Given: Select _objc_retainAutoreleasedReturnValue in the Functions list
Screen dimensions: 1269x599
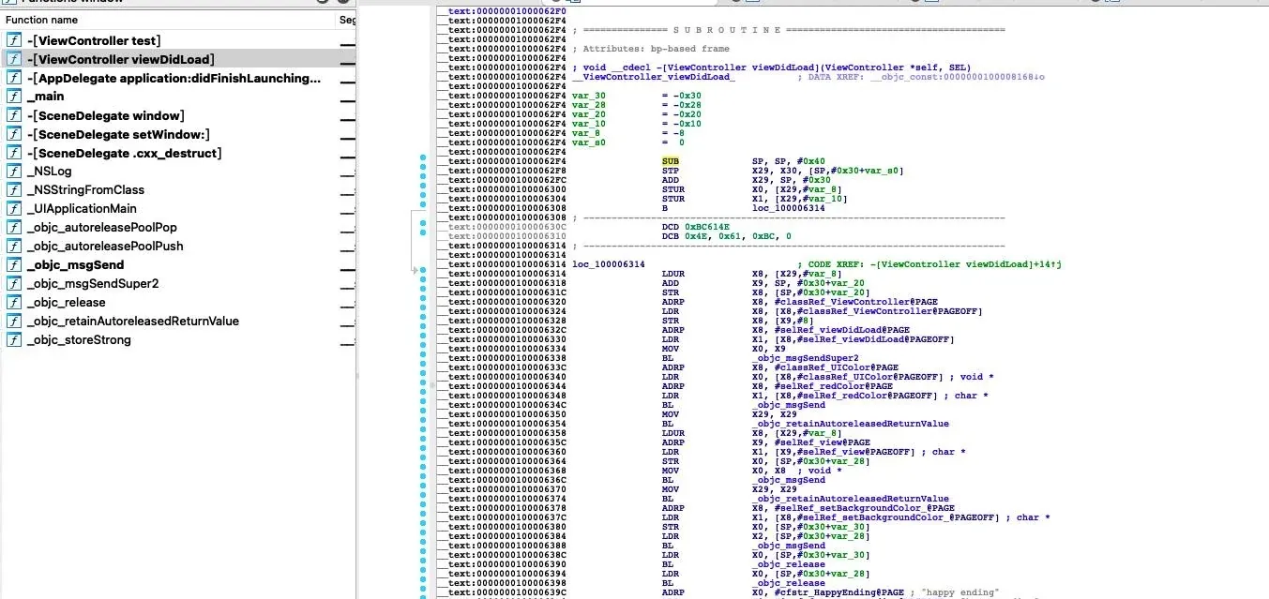Looking at the screenshot, I should click(x=133, y=322).
